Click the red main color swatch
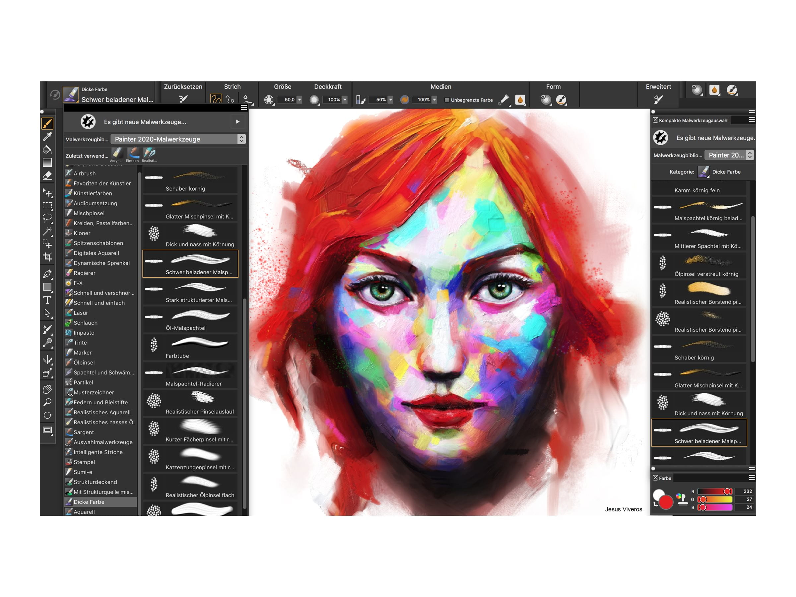This screenshot has height=597, width=796. pos(666,502)
